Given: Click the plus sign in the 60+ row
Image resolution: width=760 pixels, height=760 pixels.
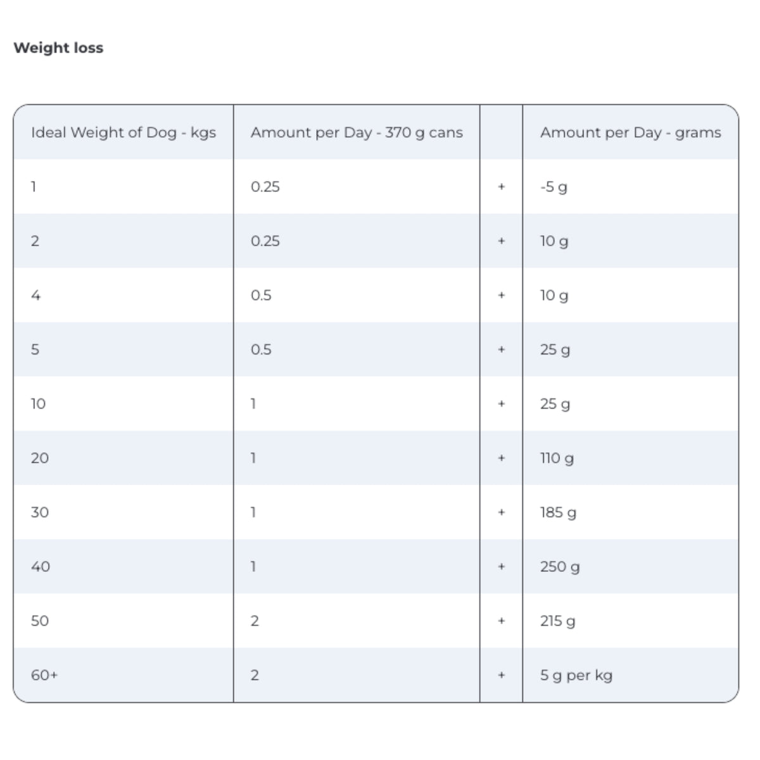Looking at the screenshot, I should click(x=502, y=675).
